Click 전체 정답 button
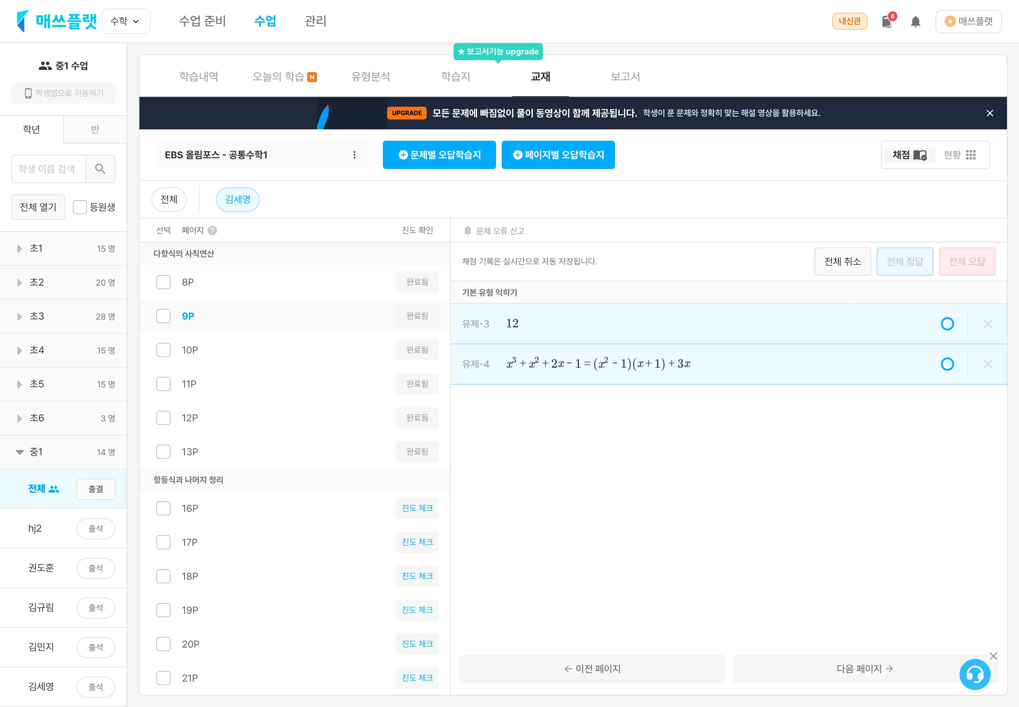 (x=905, y=261)
